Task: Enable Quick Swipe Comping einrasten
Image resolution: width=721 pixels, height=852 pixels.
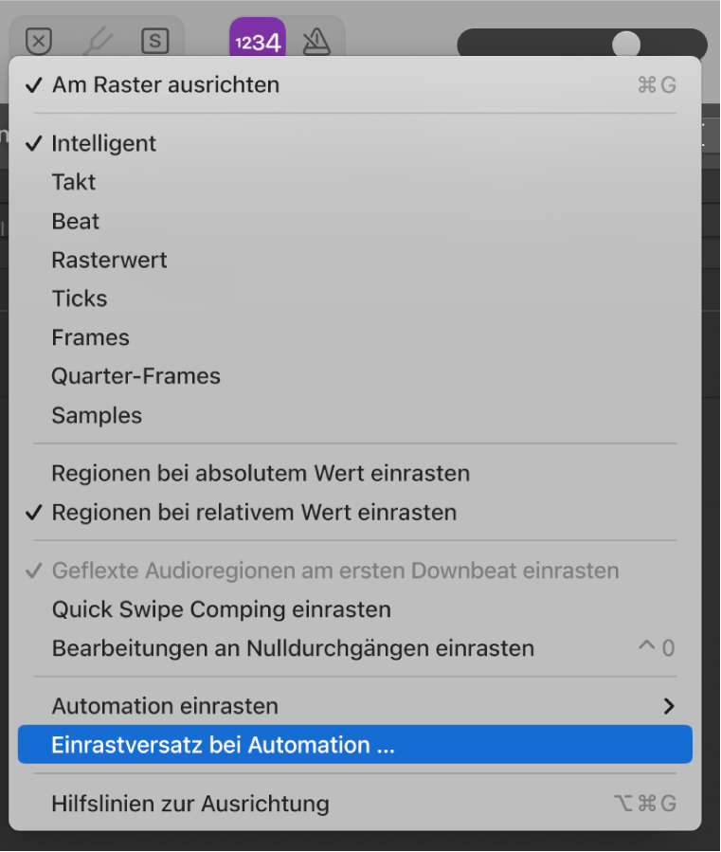Action: click(x=221, y=609)
